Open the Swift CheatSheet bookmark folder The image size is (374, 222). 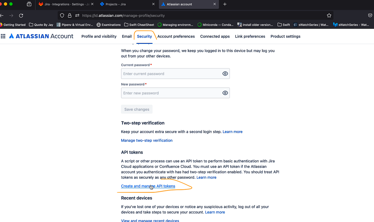coord(139,25)
